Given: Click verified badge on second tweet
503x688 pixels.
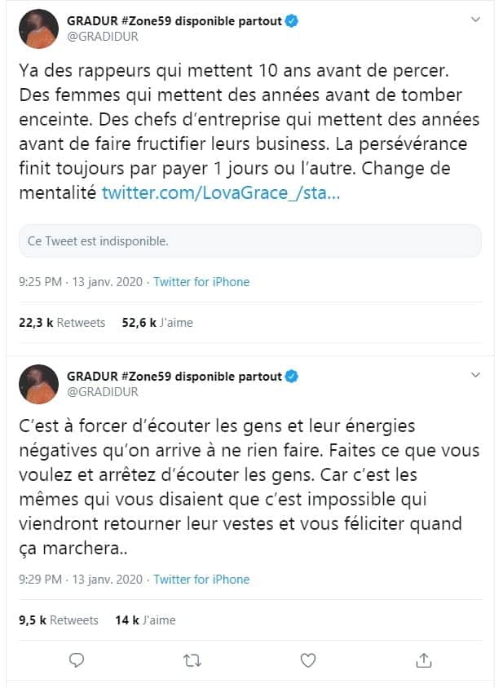Looking at the screenshot, I should pyautogui.click(x=291, y=376).
